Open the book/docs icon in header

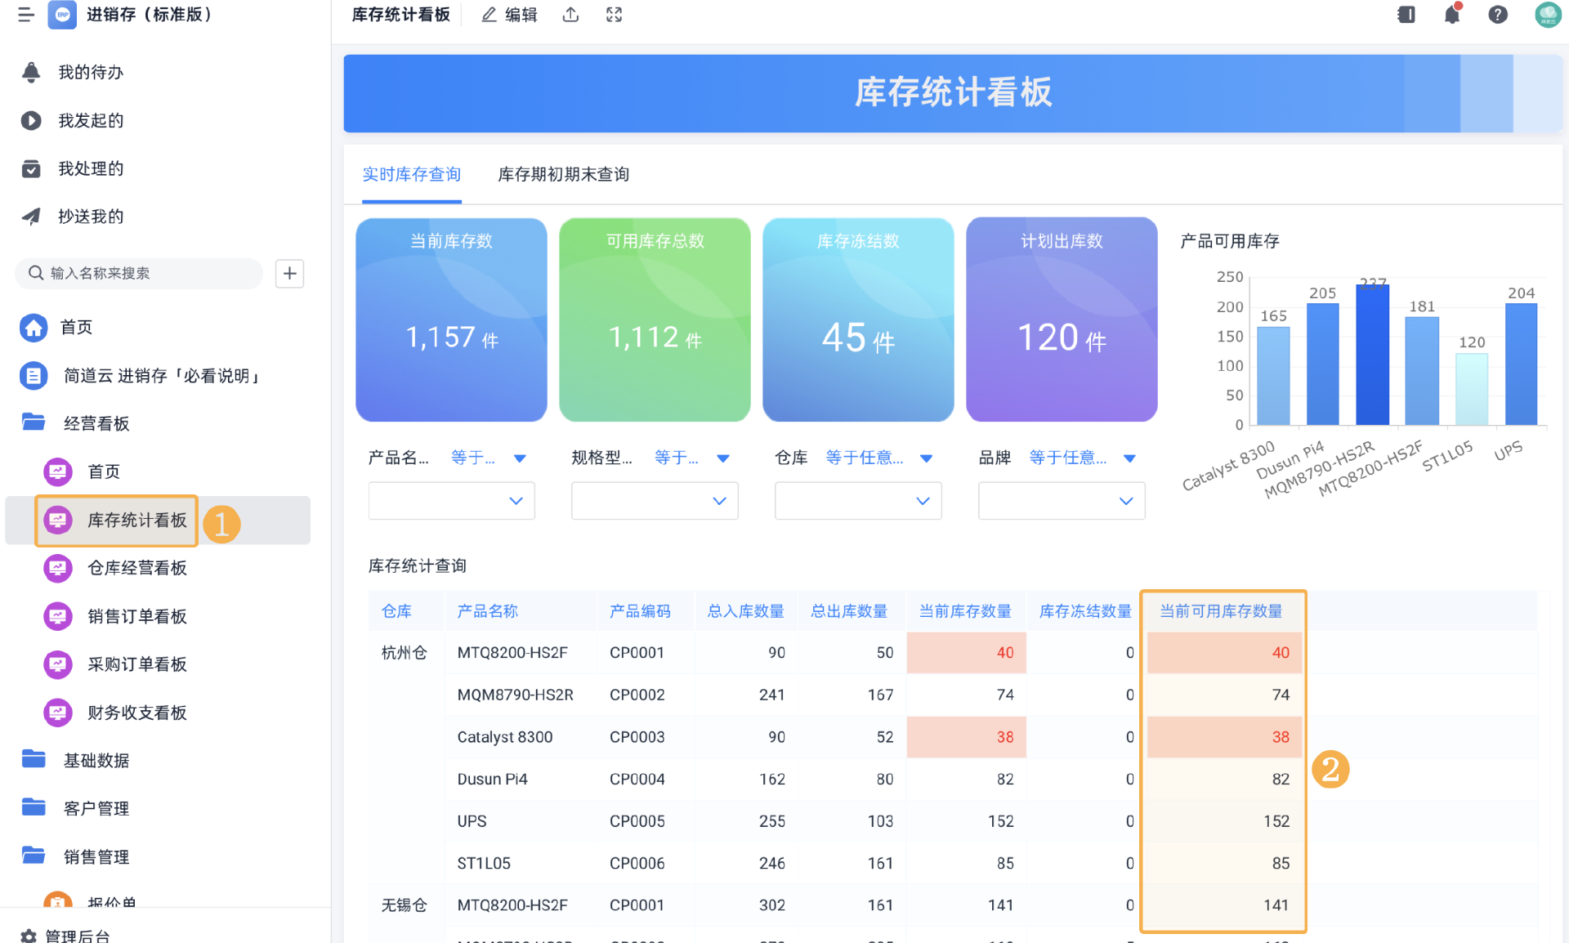coord(1406,15)
